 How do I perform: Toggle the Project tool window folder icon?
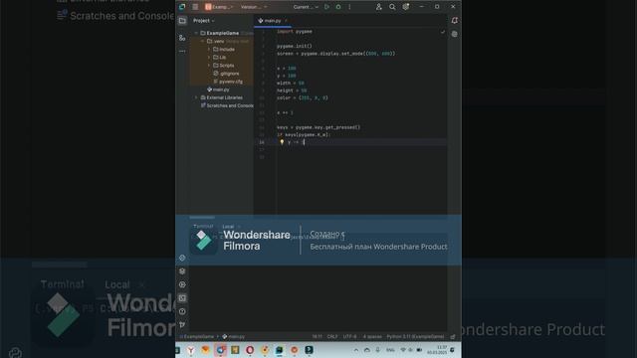(182, 21)
